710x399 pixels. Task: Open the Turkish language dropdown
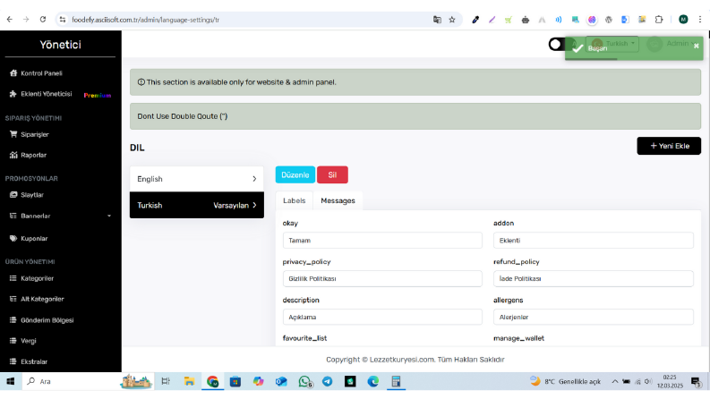pos(612,44)
